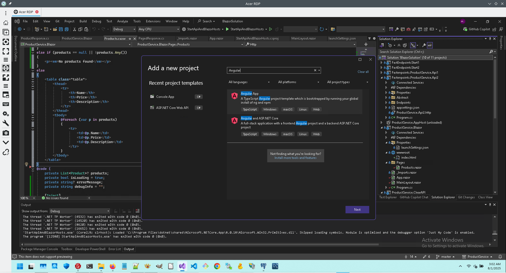Click the Find in Files folder icon
The image size is (506, 273).
click(x=333, y=29)
